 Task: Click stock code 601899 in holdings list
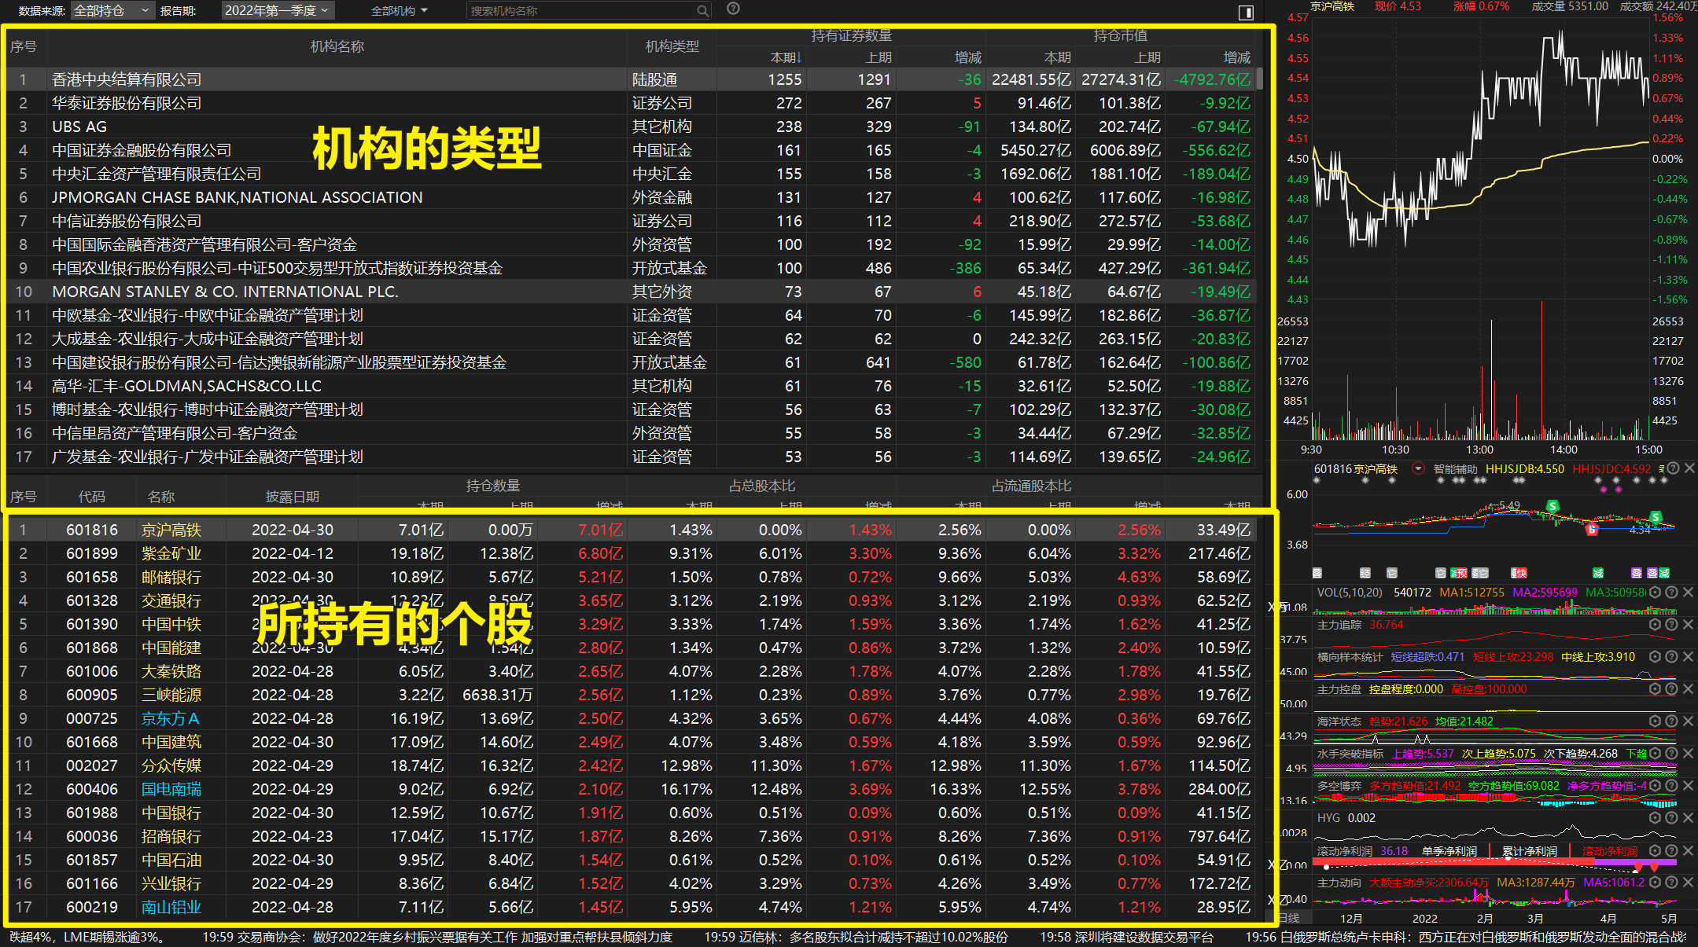(x=92, y=554)
